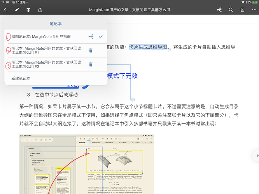Open comment icon after highlighted text
The height and width of the screenshot is (194, 259).
[169, 50]
